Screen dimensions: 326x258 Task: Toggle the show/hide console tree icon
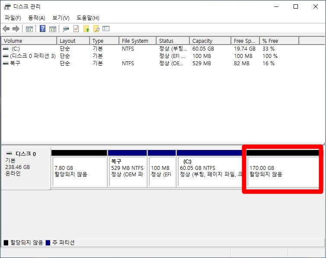[x=29, y=29]
